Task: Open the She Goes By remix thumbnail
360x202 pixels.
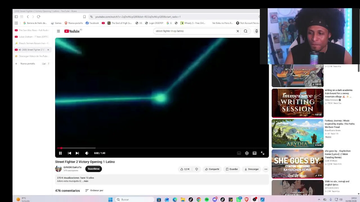Action: (298, 164)
